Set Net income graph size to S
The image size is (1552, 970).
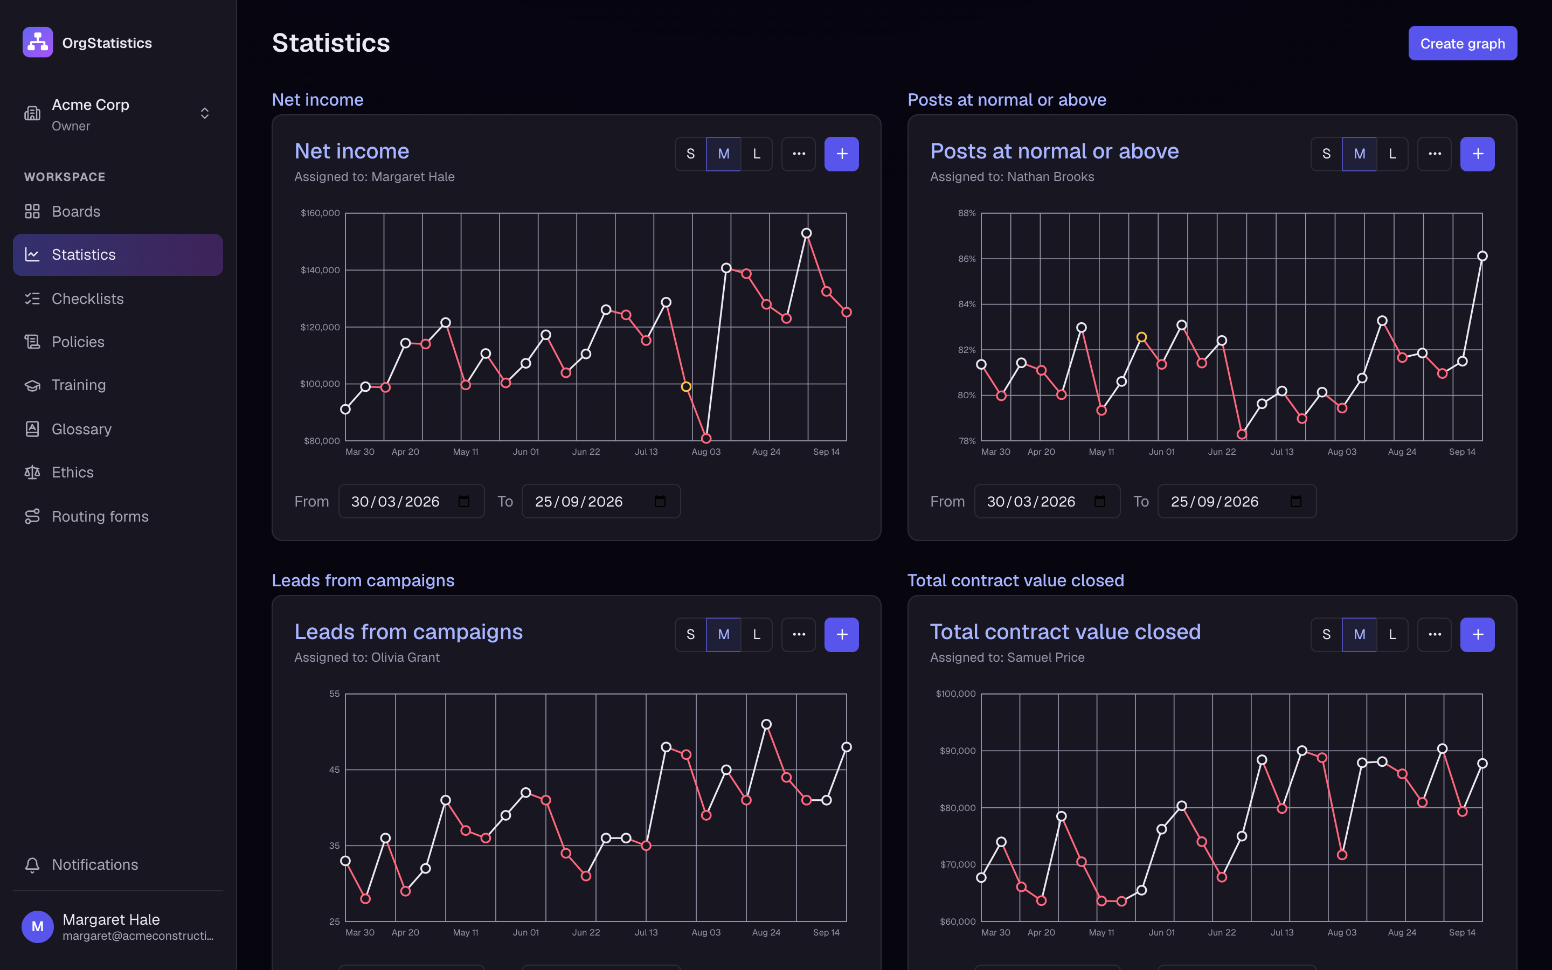[691, 154]
